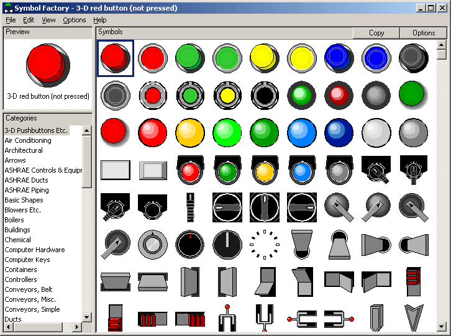This screenshot has width=451, height=336.
Task: Open the Edit menu
Action: [x=29, y=20]
